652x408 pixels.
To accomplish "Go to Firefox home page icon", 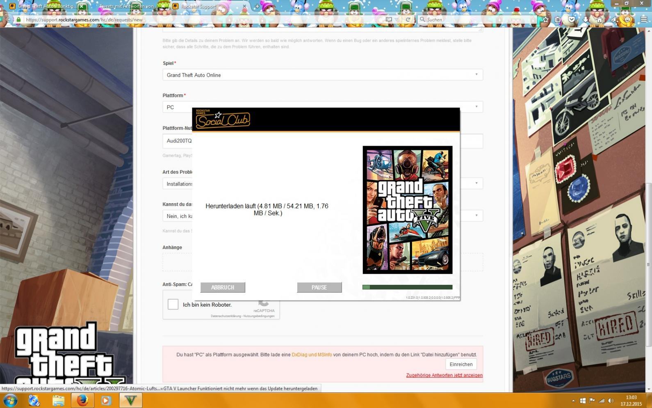I will tap(600, 19).
